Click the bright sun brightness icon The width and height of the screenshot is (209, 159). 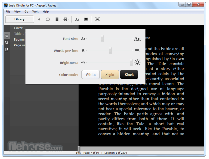[x=137, y=62]
